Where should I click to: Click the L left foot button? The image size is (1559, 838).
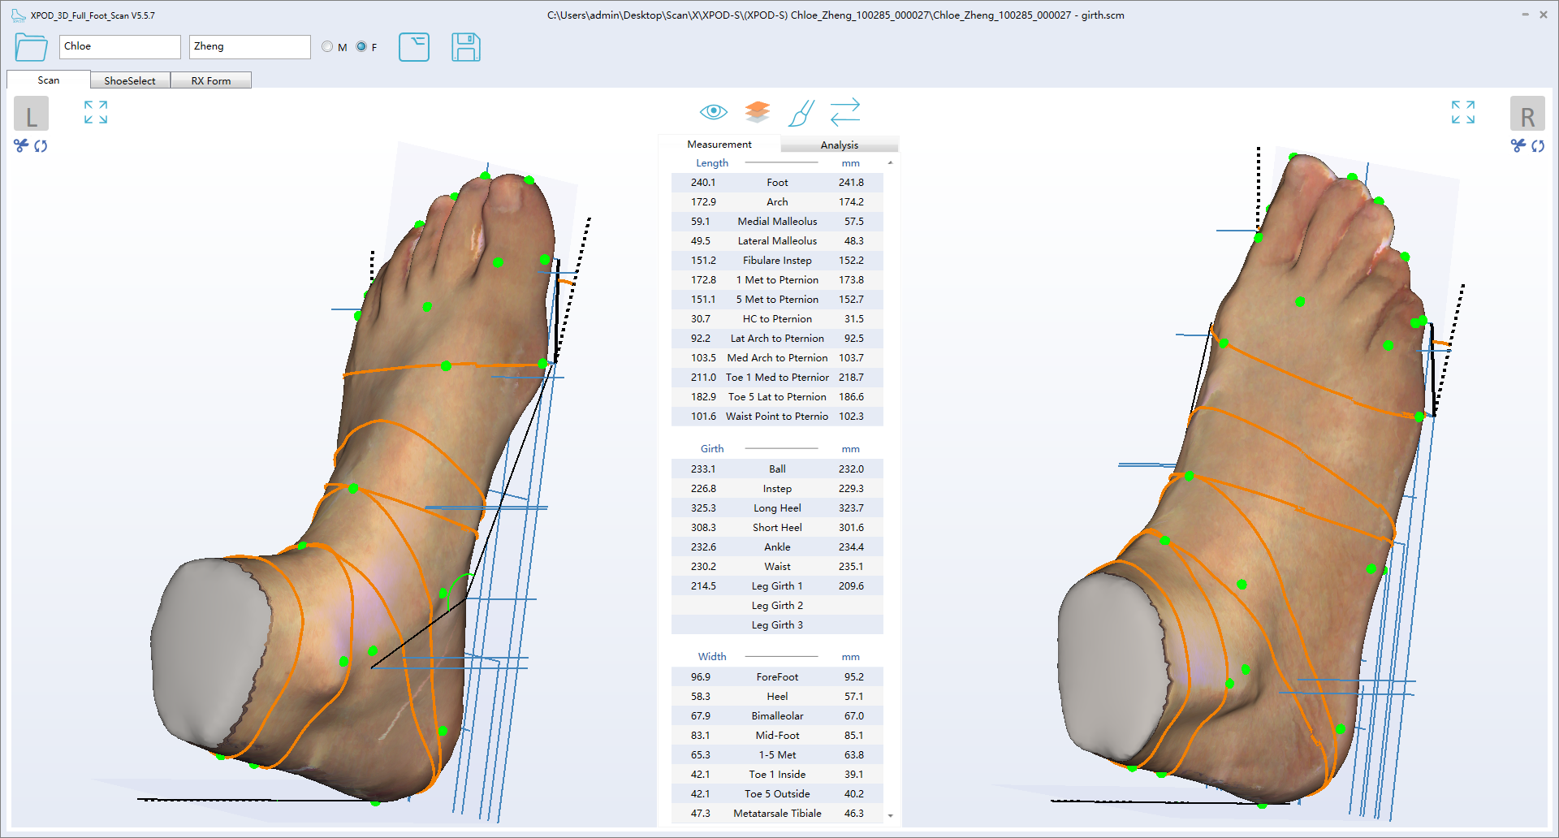[31, 114]
